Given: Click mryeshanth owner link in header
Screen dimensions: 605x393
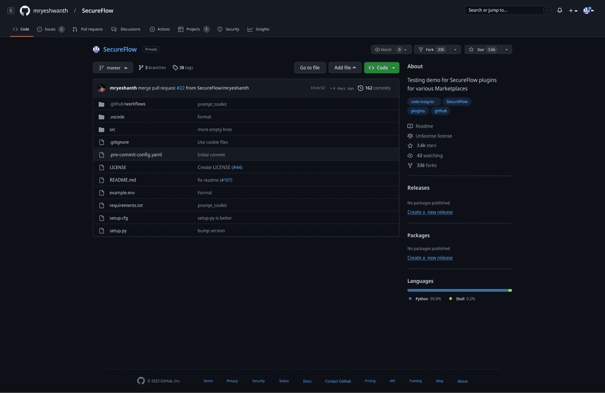Looking at the screenshot, I should (x=50, y=11).
